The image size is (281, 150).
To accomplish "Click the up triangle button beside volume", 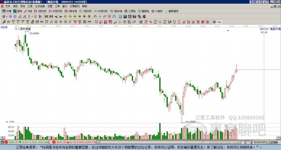I will point(2,137).
